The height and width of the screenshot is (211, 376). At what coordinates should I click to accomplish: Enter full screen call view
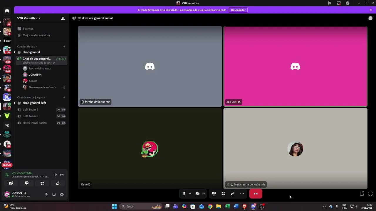370,194
